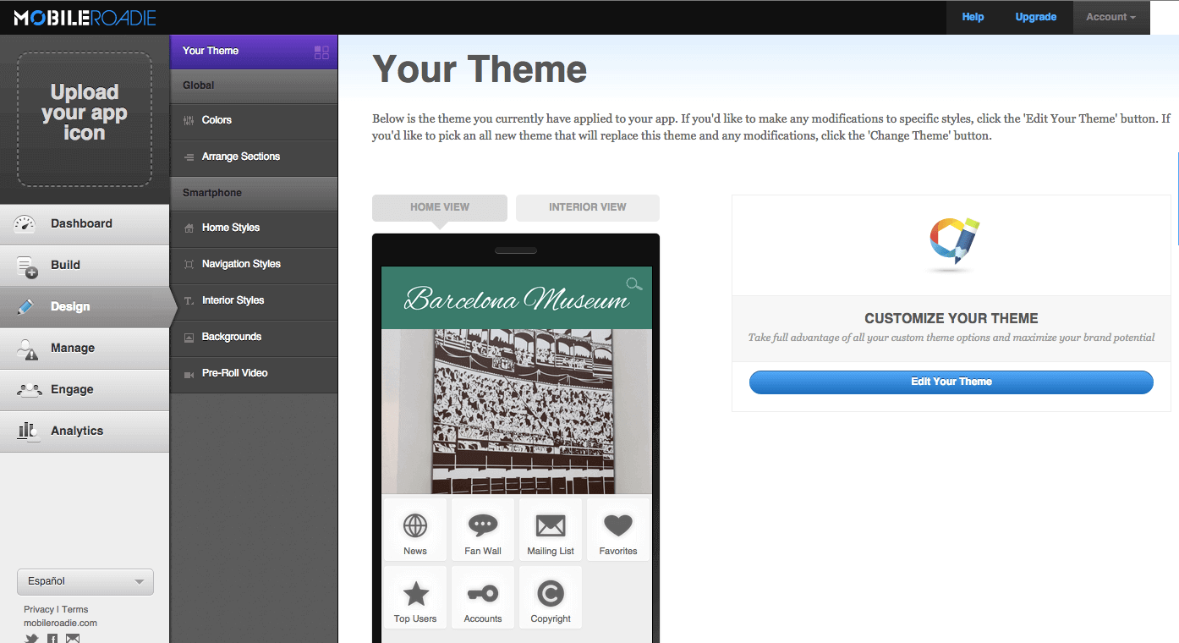1179x643 pixels.
Task: Click the grid icon beside Your Theme
Action: coord(321,52)
